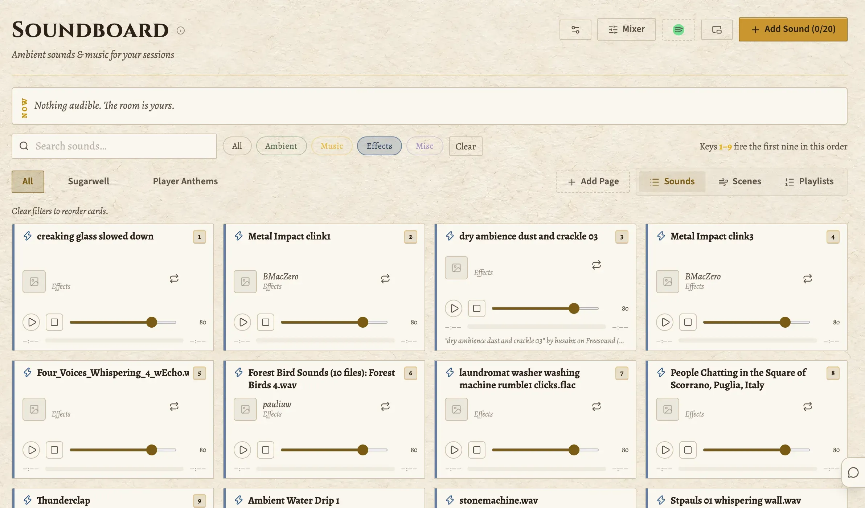
Task: Toggle loop on creaking glass slowed down
Action: pyautogui.click(x=174, y=279)
